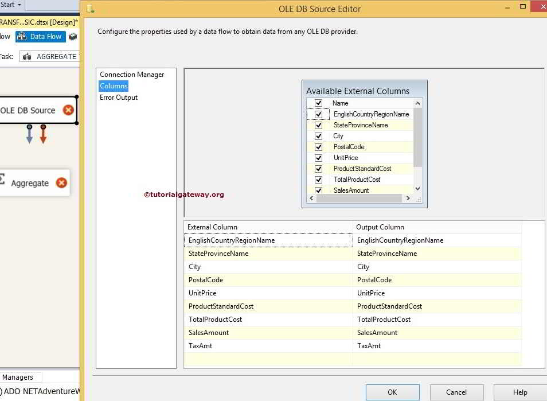Image resolution: width=547 pixels, height=401 pixels.
Task: Click the package icon beside Data Flow
Action: (72, 36)
